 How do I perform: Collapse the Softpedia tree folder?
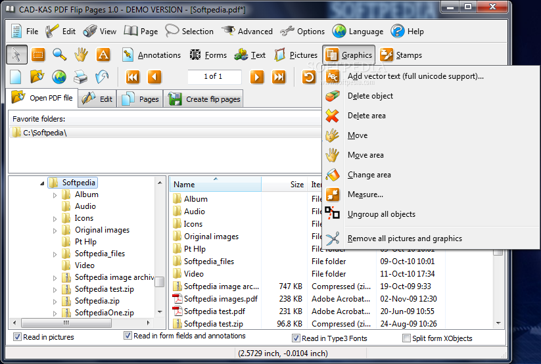click(x=42, y=183)
